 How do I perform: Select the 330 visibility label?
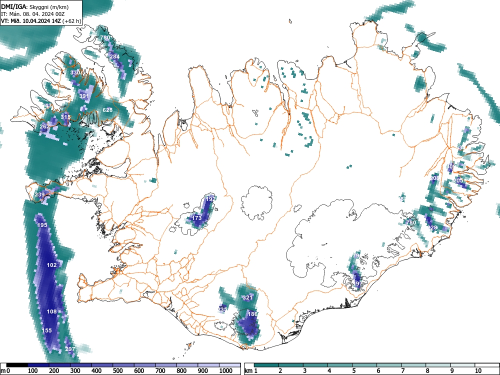[75, 72]
